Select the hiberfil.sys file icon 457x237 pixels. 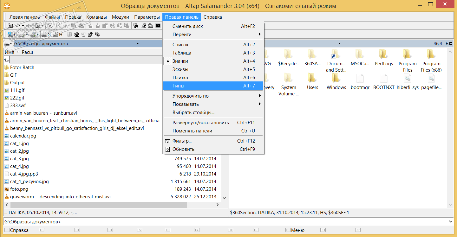click(408, 78)
